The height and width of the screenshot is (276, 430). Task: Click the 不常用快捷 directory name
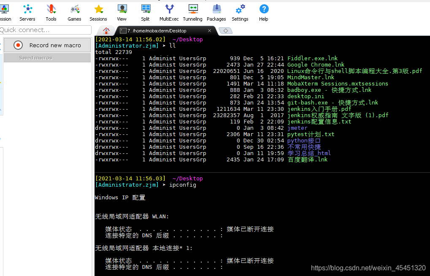point(304,147)
